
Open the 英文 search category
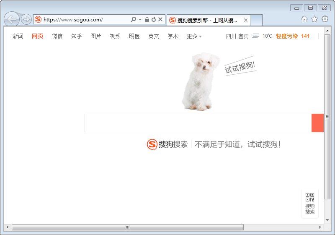click(154, 36)
